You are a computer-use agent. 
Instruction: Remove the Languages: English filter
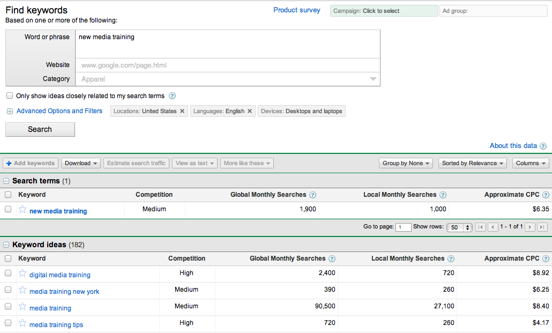point(250,111)
